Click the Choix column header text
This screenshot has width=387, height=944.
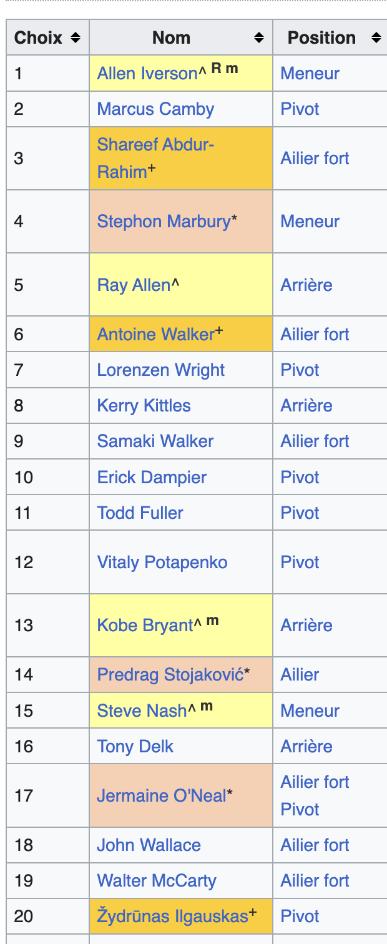(x=39, y=38)
